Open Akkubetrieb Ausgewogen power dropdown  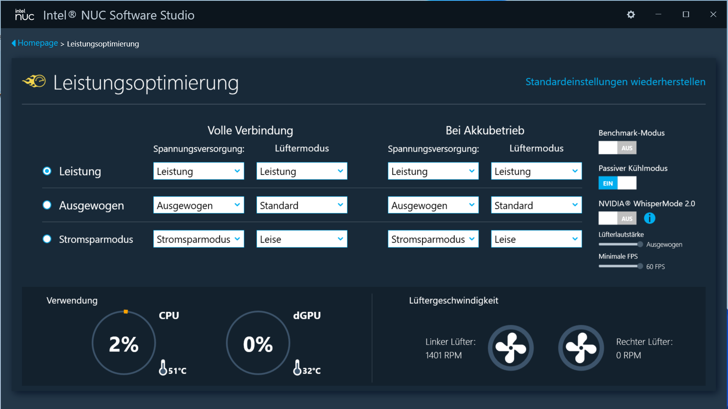point(433,205)
